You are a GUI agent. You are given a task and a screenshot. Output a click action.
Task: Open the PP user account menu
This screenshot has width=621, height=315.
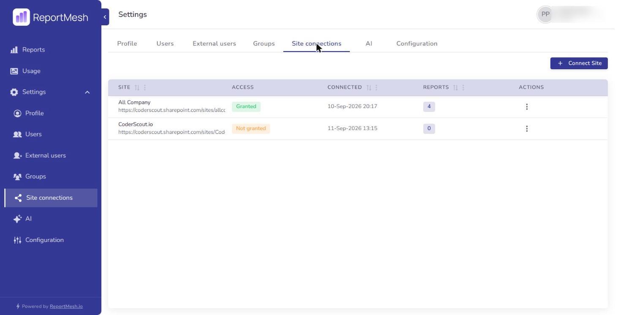[x=545, y=14]
